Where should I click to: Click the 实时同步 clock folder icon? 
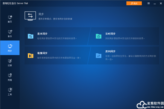(98, 36)
